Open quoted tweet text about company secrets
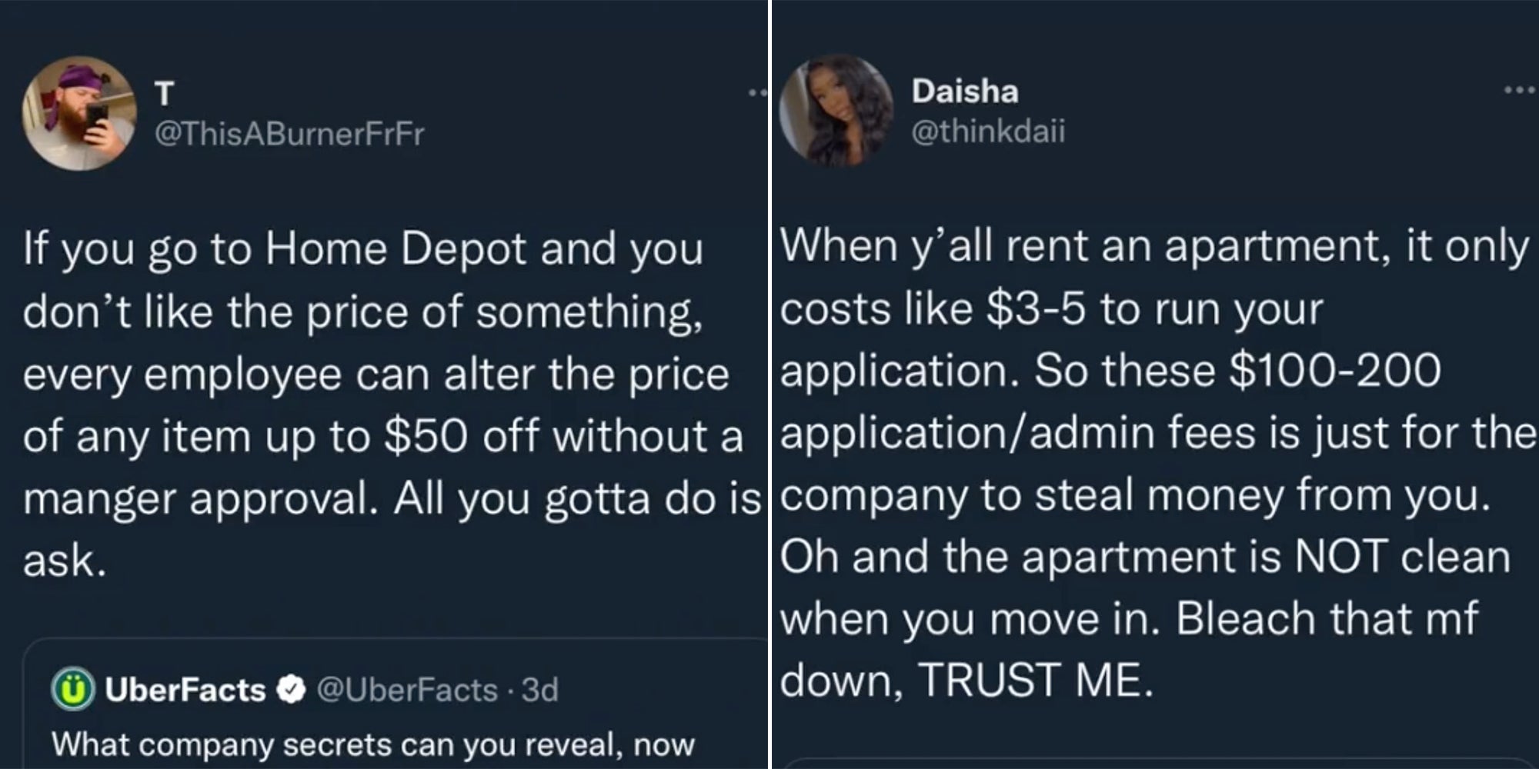 pyautogui.click(x=373, y=744)
